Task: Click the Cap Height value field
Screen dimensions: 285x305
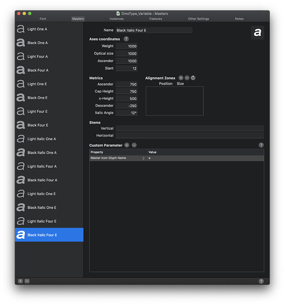Action: tap(126, 91)
